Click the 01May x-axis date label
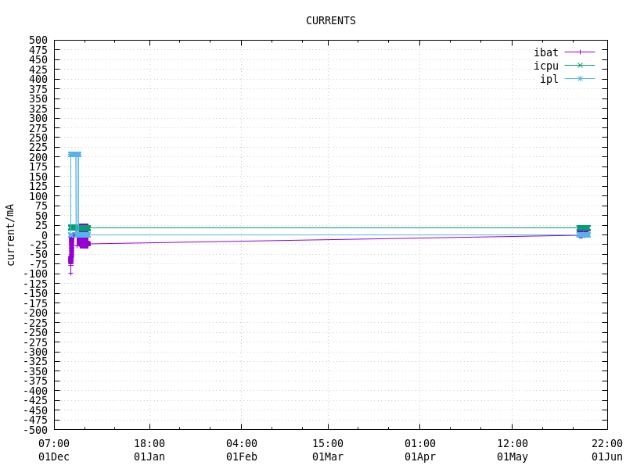This screenshot has height=469, width=626. [x=513, y=457]
